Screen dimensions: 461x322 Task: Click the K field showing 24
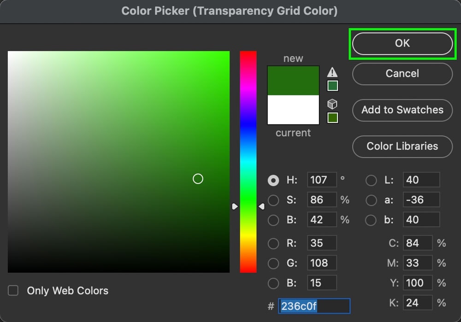pos(418,303)
